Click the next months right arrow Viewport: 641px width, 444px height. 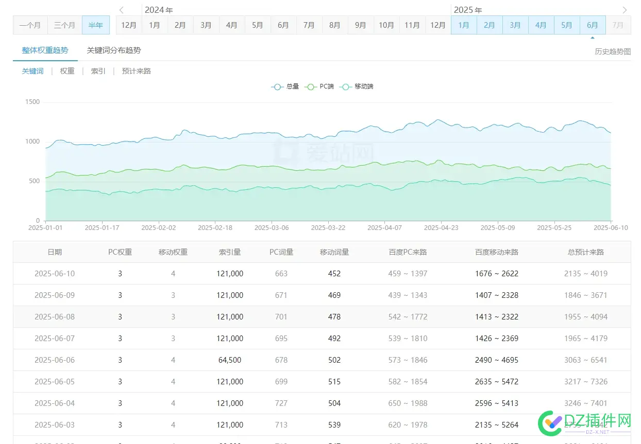pos(625,10)
